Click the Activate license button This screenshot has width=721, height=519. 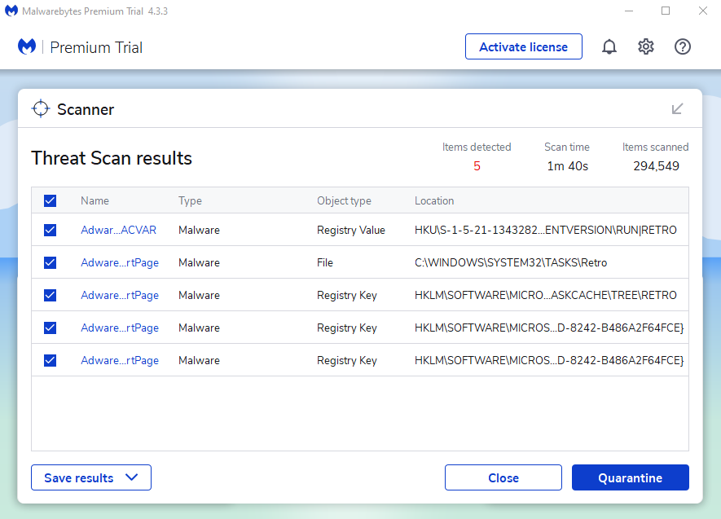tap(523, 46)
